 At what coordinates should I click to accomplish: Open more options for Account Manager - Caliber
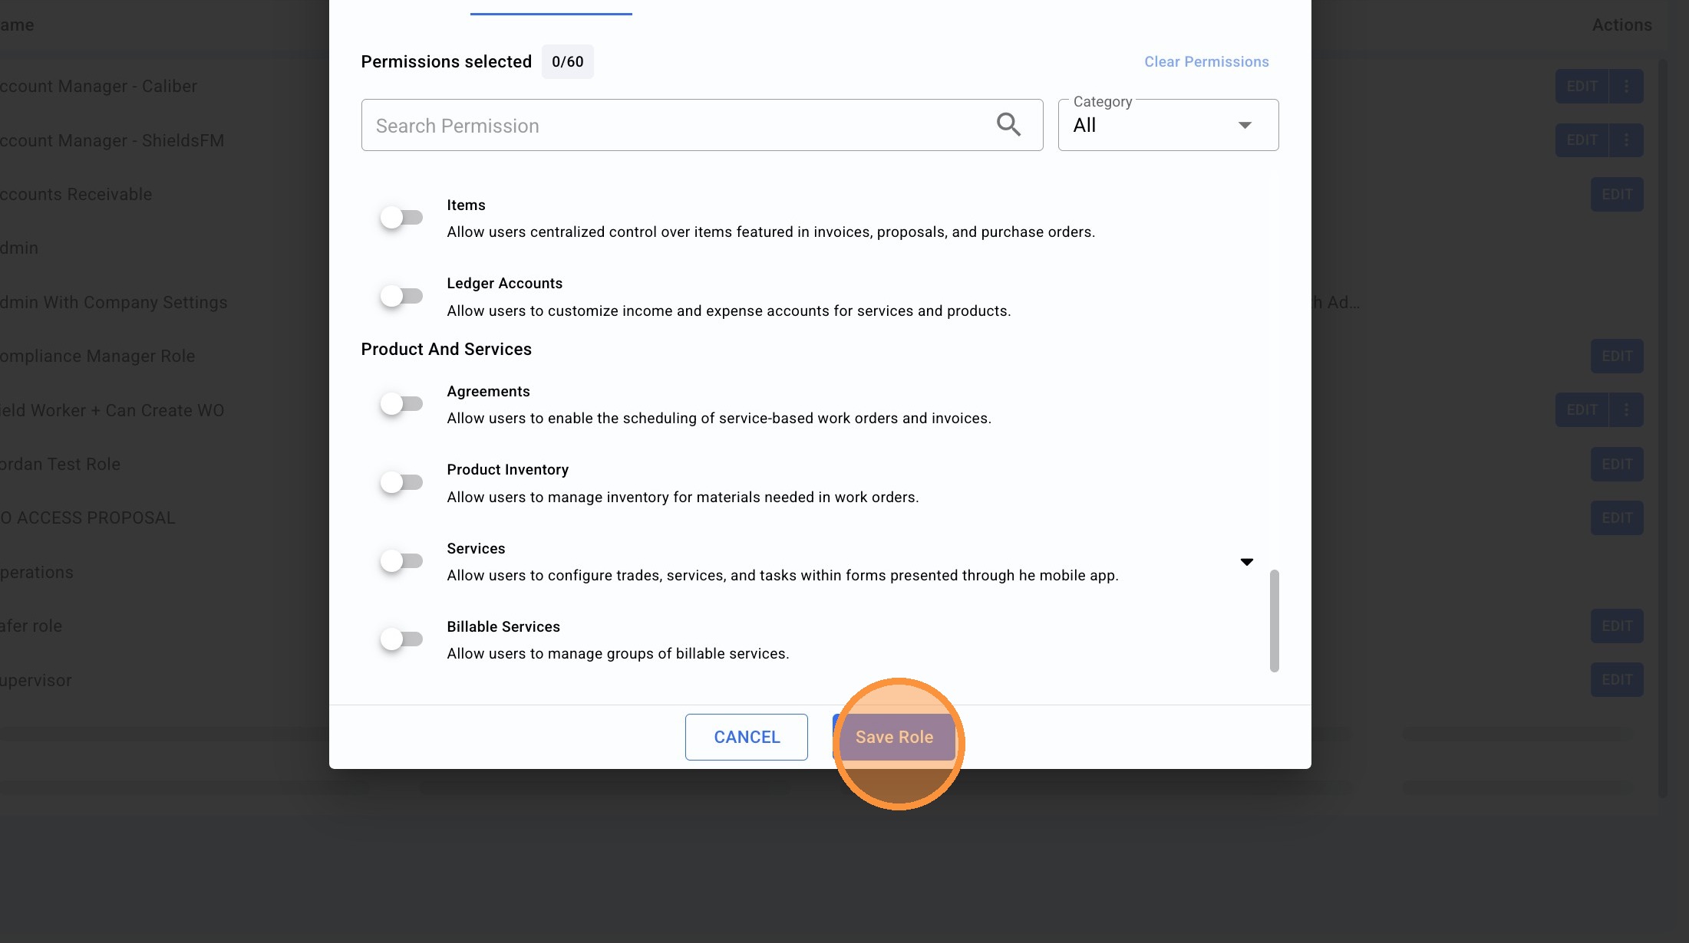pos(1626,86)
